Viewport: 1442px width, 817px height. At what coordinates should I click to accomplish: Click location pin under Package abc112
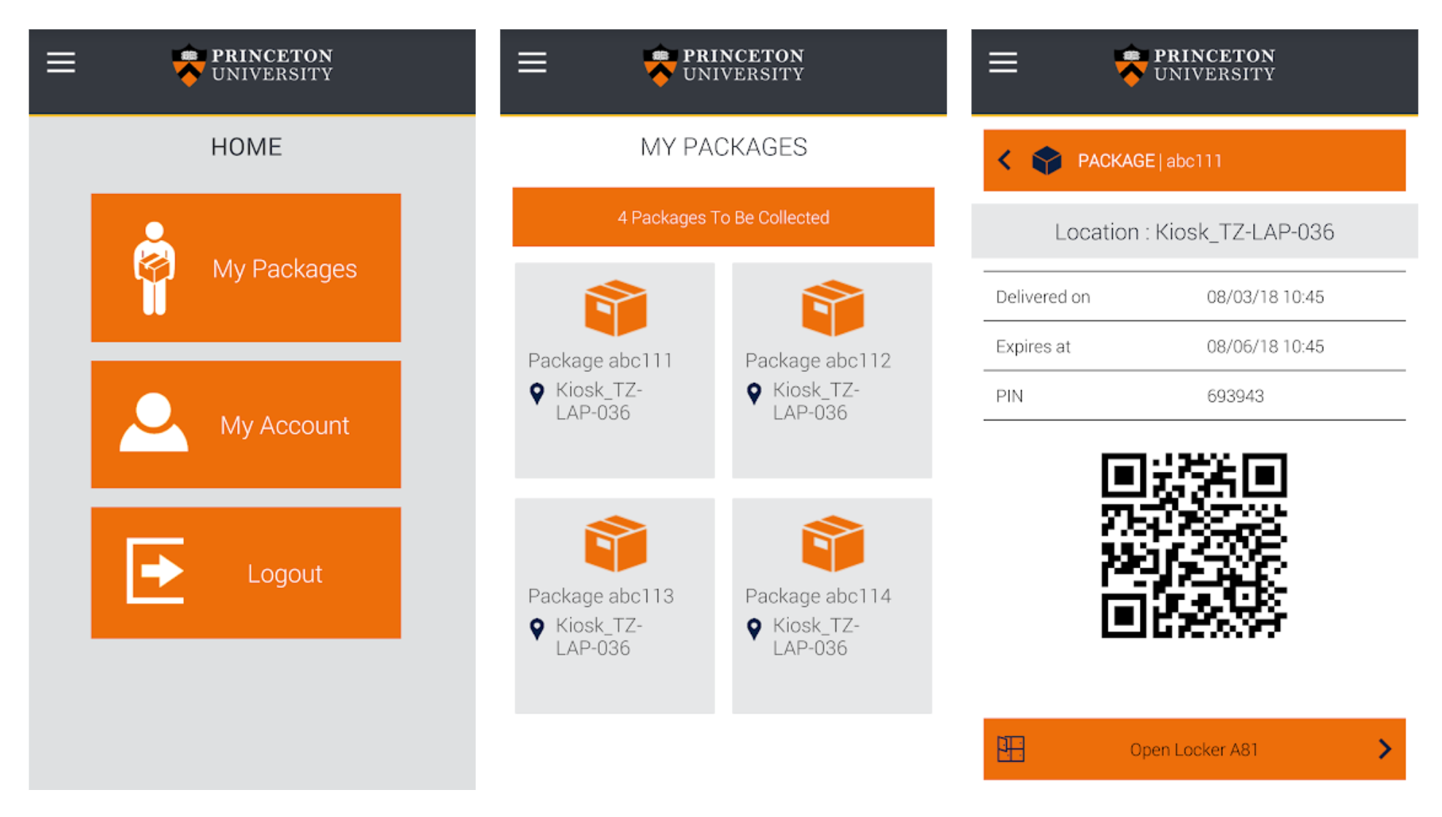pos(755,394)
